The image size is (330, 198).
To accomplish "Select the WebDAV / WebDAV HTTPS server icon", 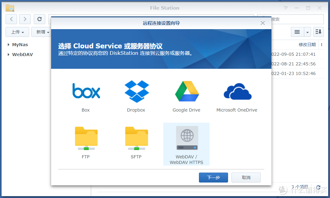I will click(x=187, y=138).
